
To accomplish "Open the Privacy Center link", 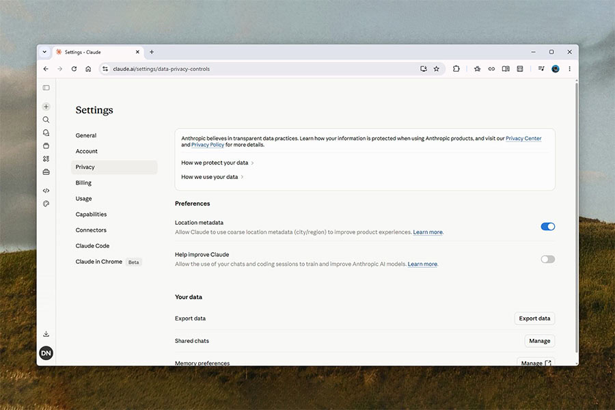I will tap(523, 139).
